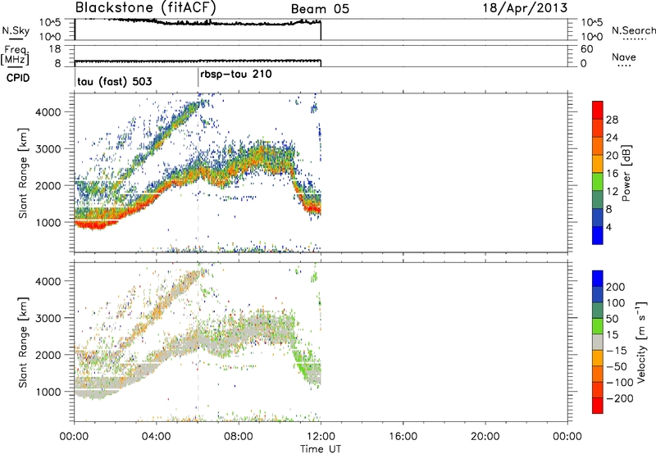Click the "08:00" time axis label
Screen dimensions: 656x454
tap(239, 437)
